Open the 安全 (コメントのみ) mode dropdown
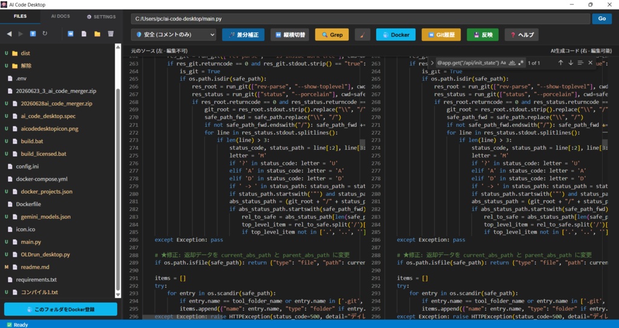This screenshot has width=619, height=328. tap(173, 35)
